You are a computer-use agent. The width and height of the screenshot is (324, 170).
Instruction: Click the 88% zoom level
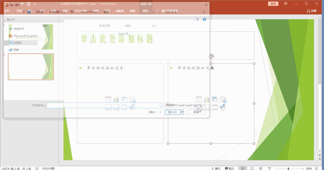[x=309, y=169]
